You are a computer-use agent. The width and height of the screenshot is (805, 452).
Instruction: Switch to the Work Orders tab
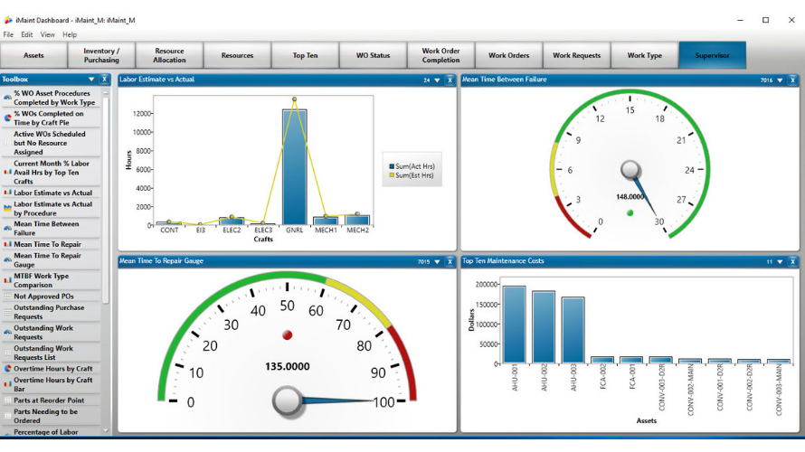coord(508,55)
